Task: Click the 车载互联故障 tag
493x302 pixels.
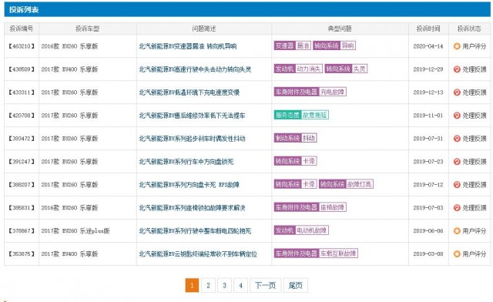Action: pyautogui.click(x=338, y=253)
